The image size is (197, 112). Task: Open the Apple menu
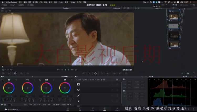coord(3,2)
